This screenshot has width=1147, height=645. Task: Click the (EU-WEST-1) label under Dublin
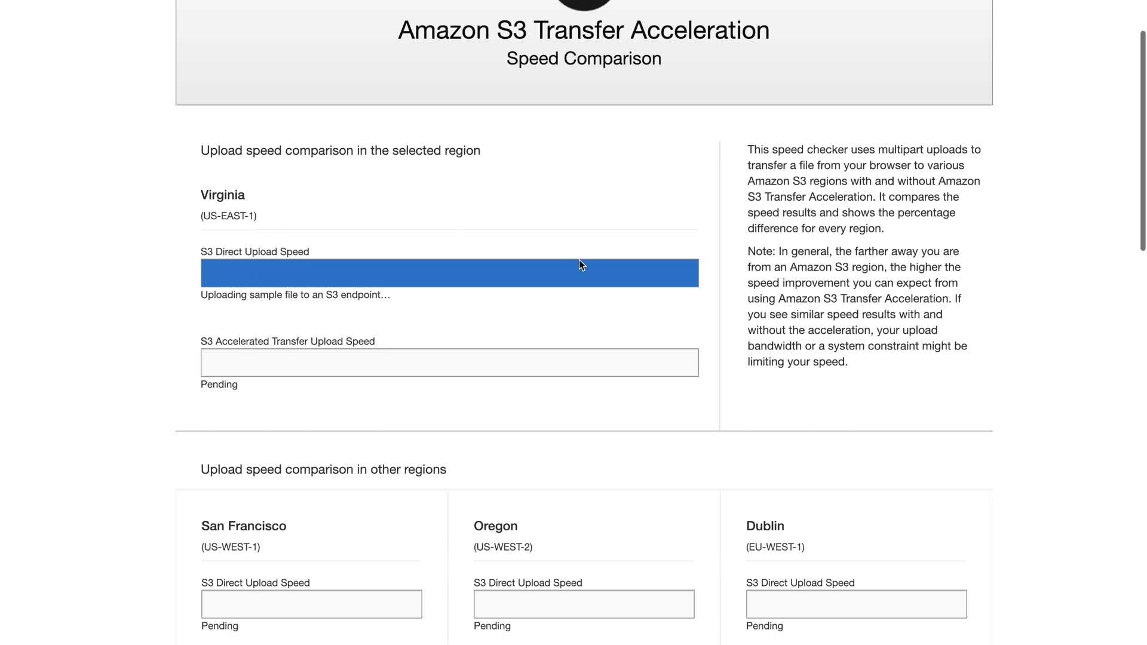click(x=775, y=546)
